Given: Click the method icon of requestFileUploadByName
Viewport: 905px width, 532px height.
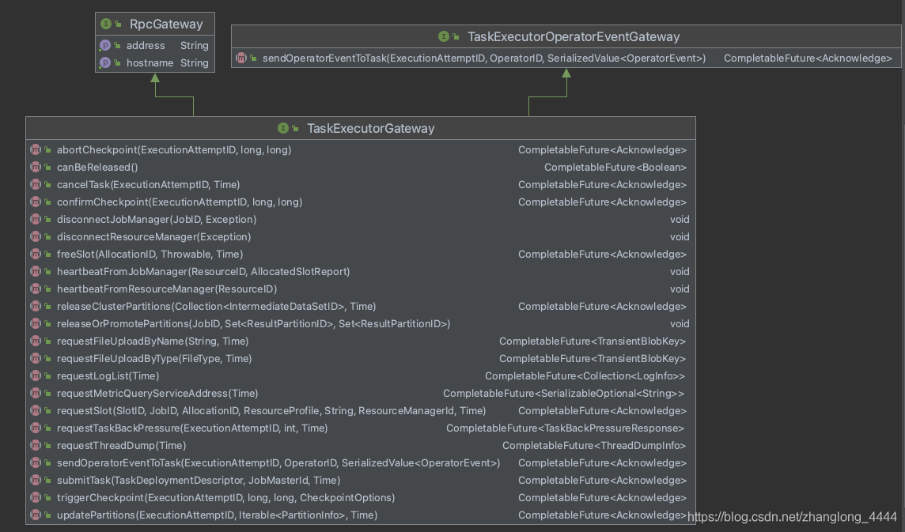Looking at the screenshot, I should (36, 341).
